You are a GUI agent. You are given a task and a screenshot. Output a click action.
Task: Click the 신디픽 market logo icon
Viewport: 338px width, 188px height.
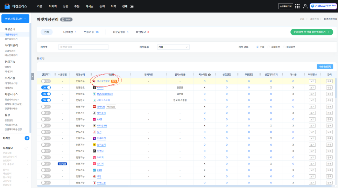point(94,164)
